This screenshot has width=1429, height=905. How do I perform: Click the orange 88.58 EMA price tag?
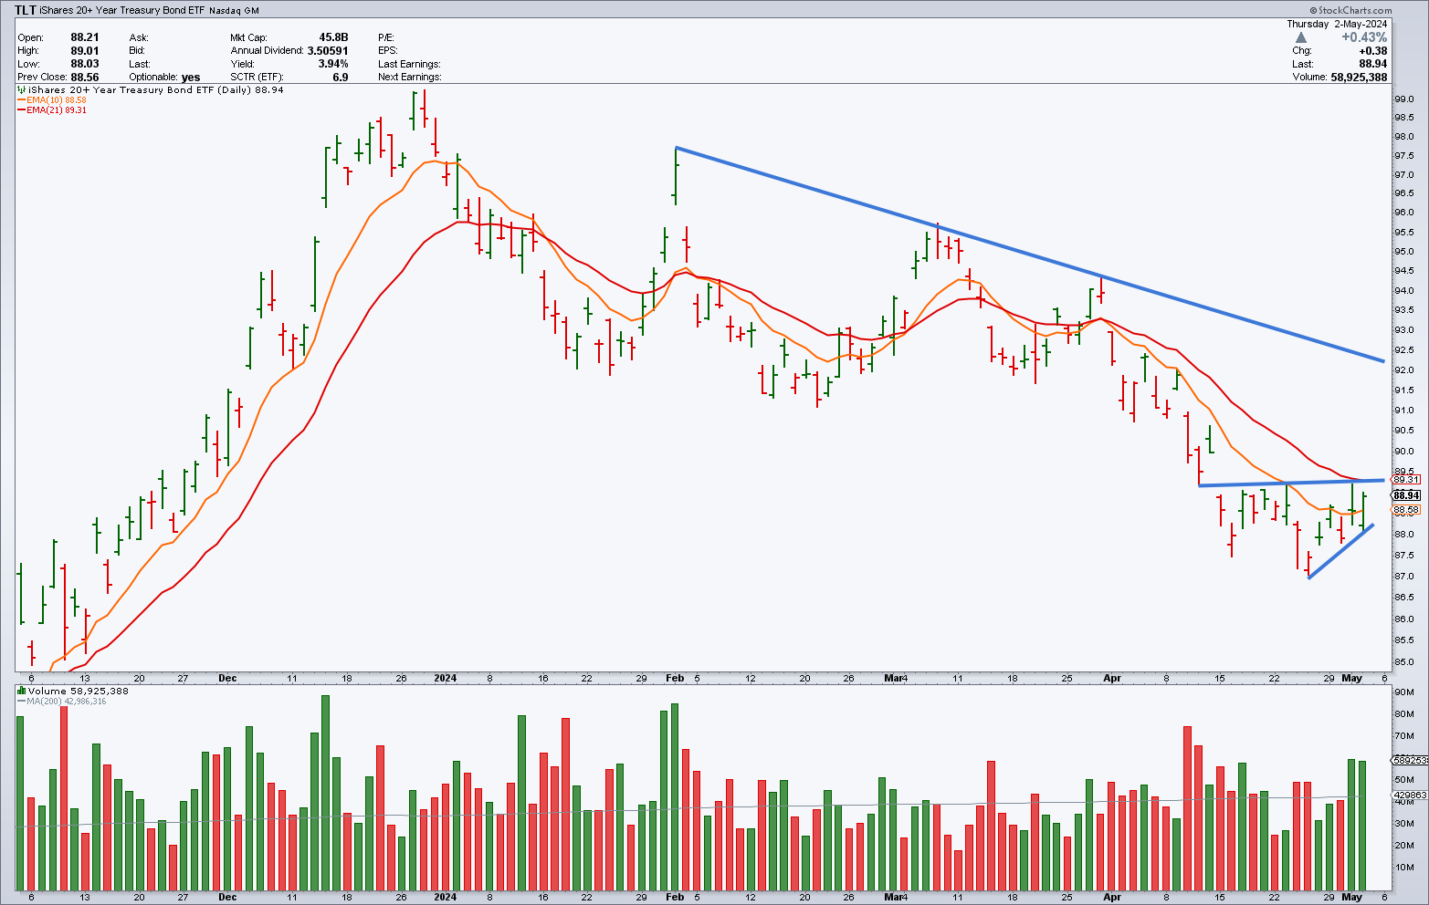tap(1405, 510)
